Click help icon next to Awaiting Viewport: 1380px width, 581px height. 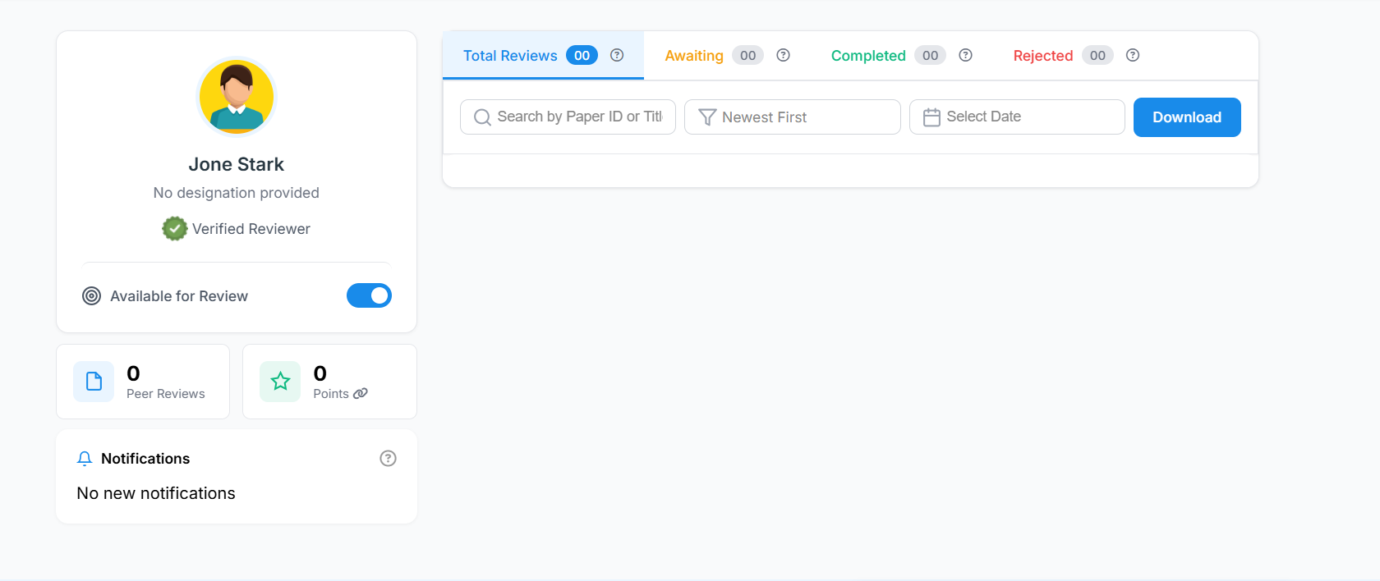(783, 55)
